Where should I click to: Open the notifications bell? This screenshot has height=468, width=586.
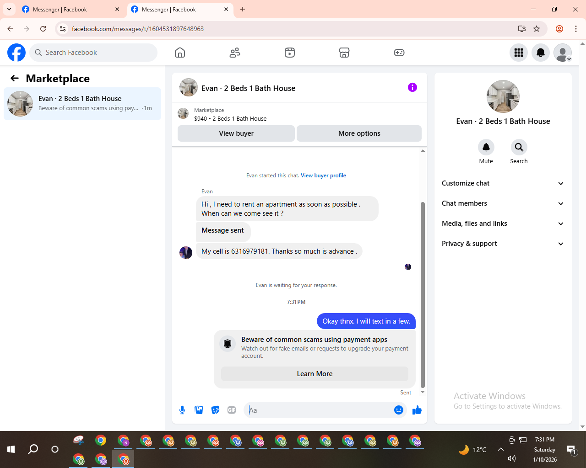pyautogui.click(x=541, y=53)
